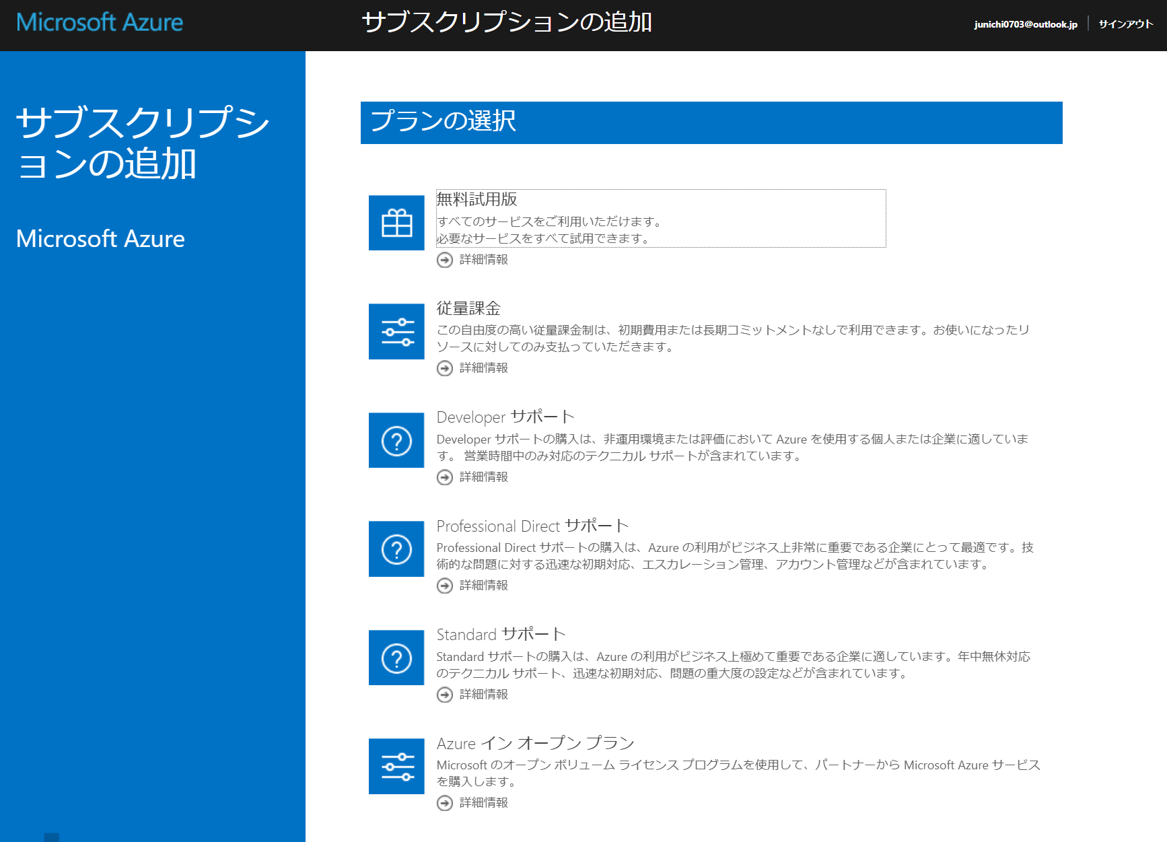This screenshot has height=842, width=1167.
Task: Click the arrow circle under Professional Direct サポート
Action: click(x=445, y=586)
